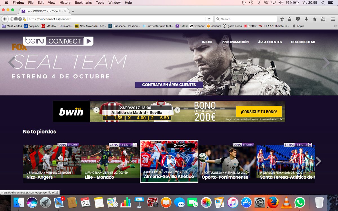Show previous hero banner slide
This screenshot has width=338, height=211.
coord(12,62)
